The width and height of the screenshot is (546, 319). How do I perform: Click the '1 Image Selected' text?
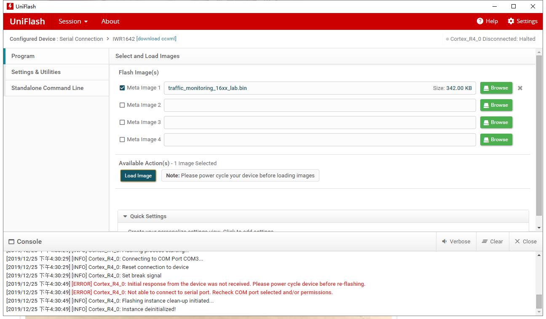pos(195,163)
